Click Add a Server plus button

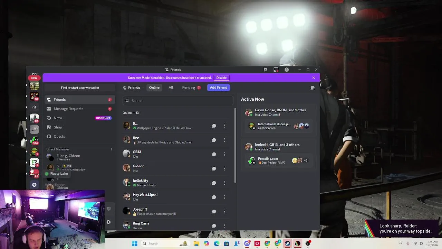(x=34, y=185)
